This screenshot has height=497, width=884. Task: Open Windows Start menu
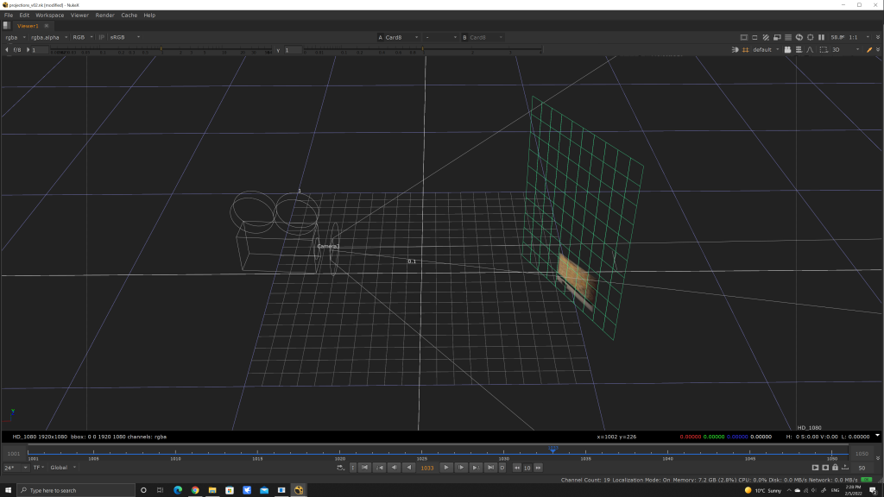coord(8,490)
